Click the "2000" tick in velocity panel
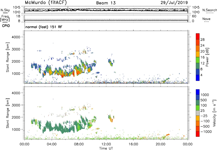This screenshot has height=150, width=217. (x=16, y=117)
